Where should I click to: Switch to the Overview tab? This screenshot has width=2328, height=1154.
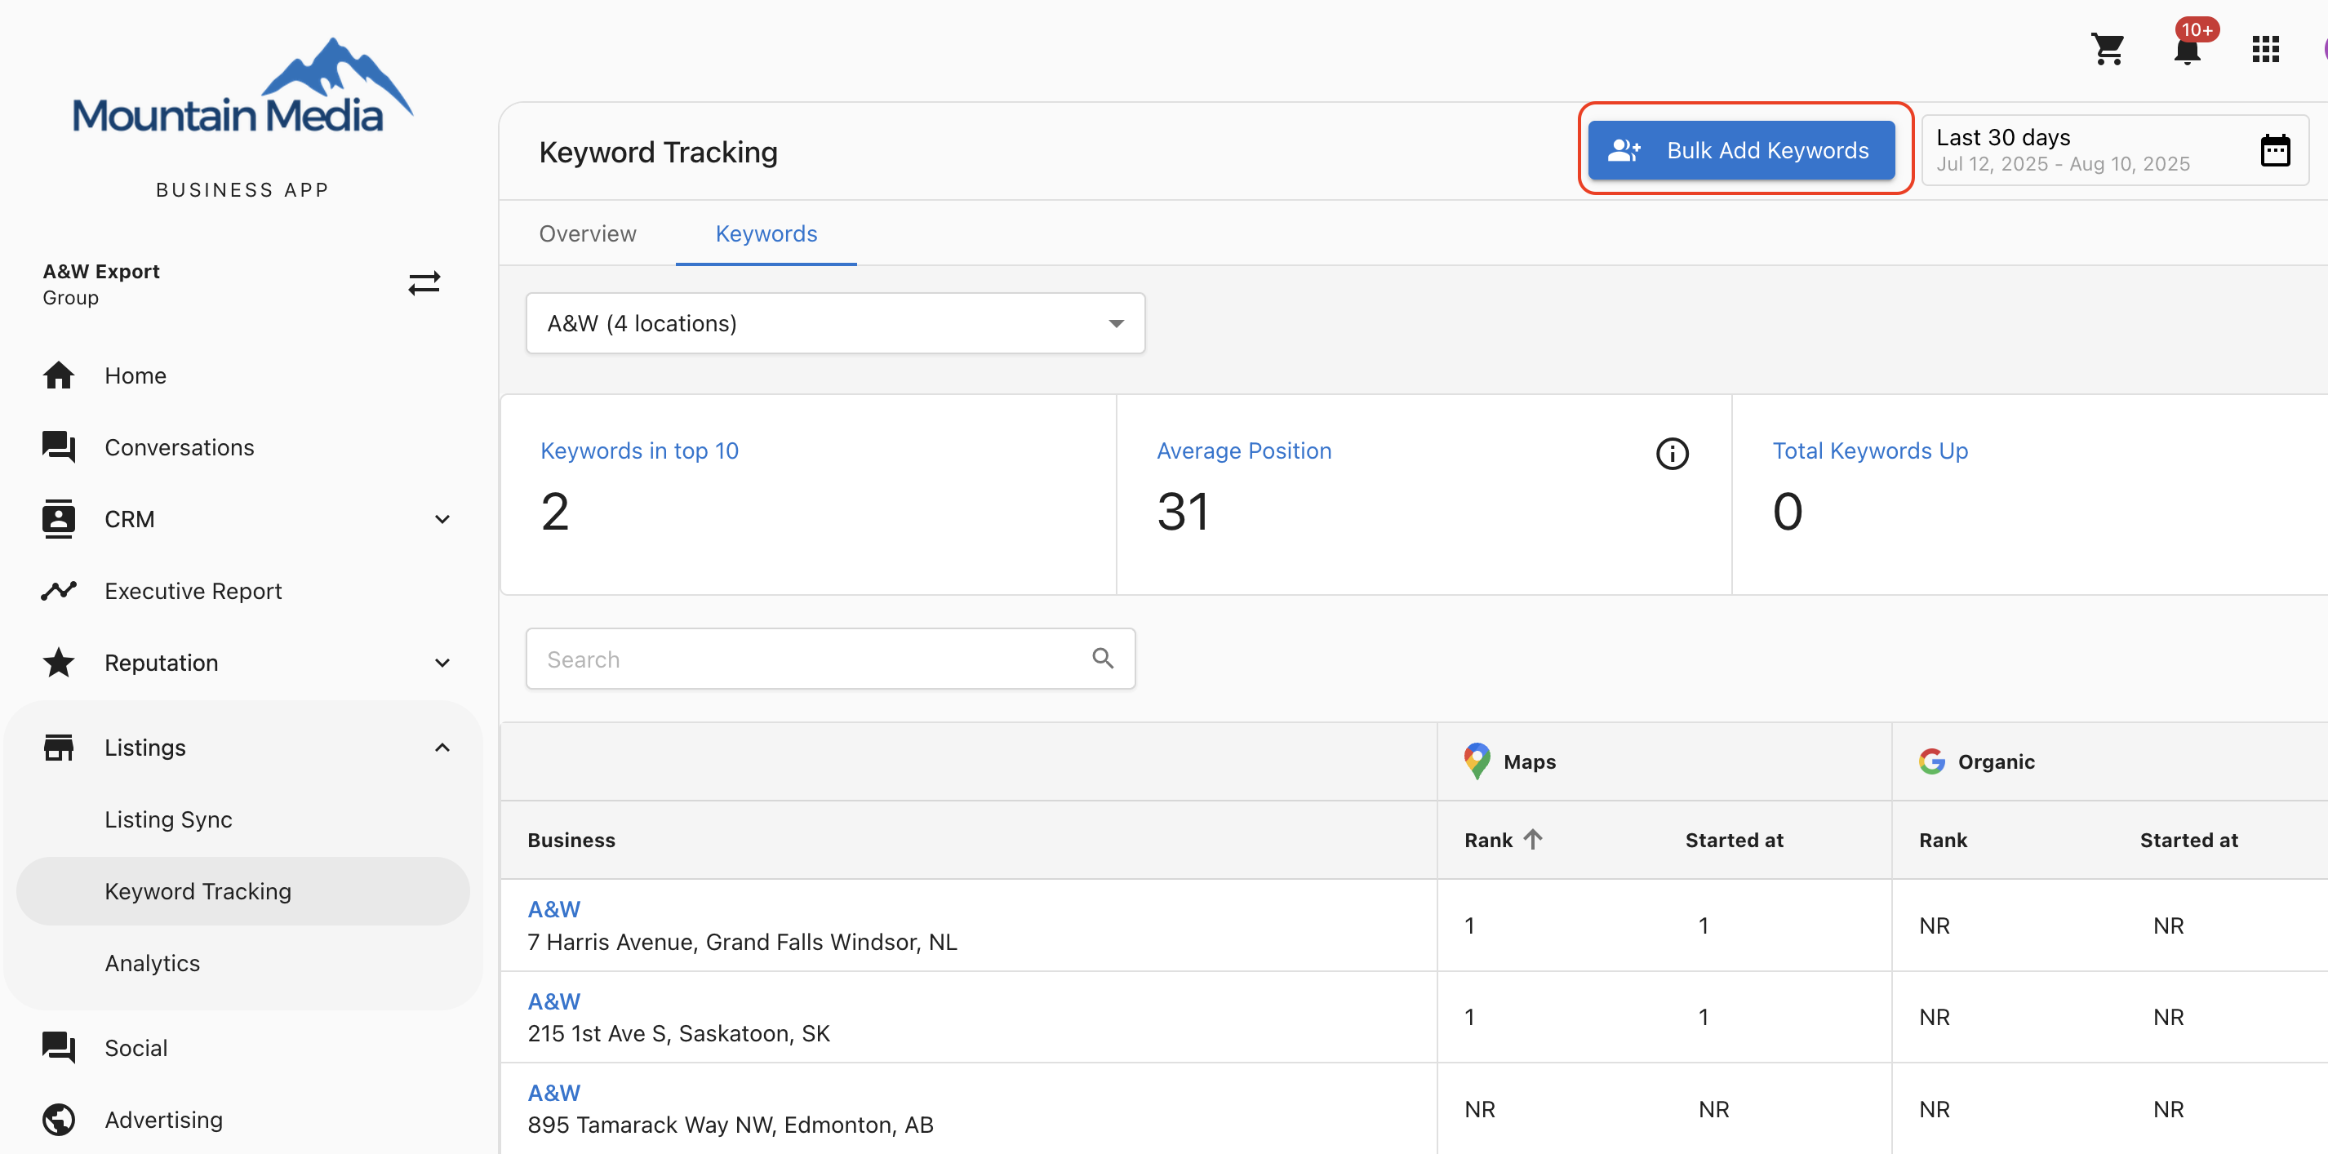tap(588, 233)
